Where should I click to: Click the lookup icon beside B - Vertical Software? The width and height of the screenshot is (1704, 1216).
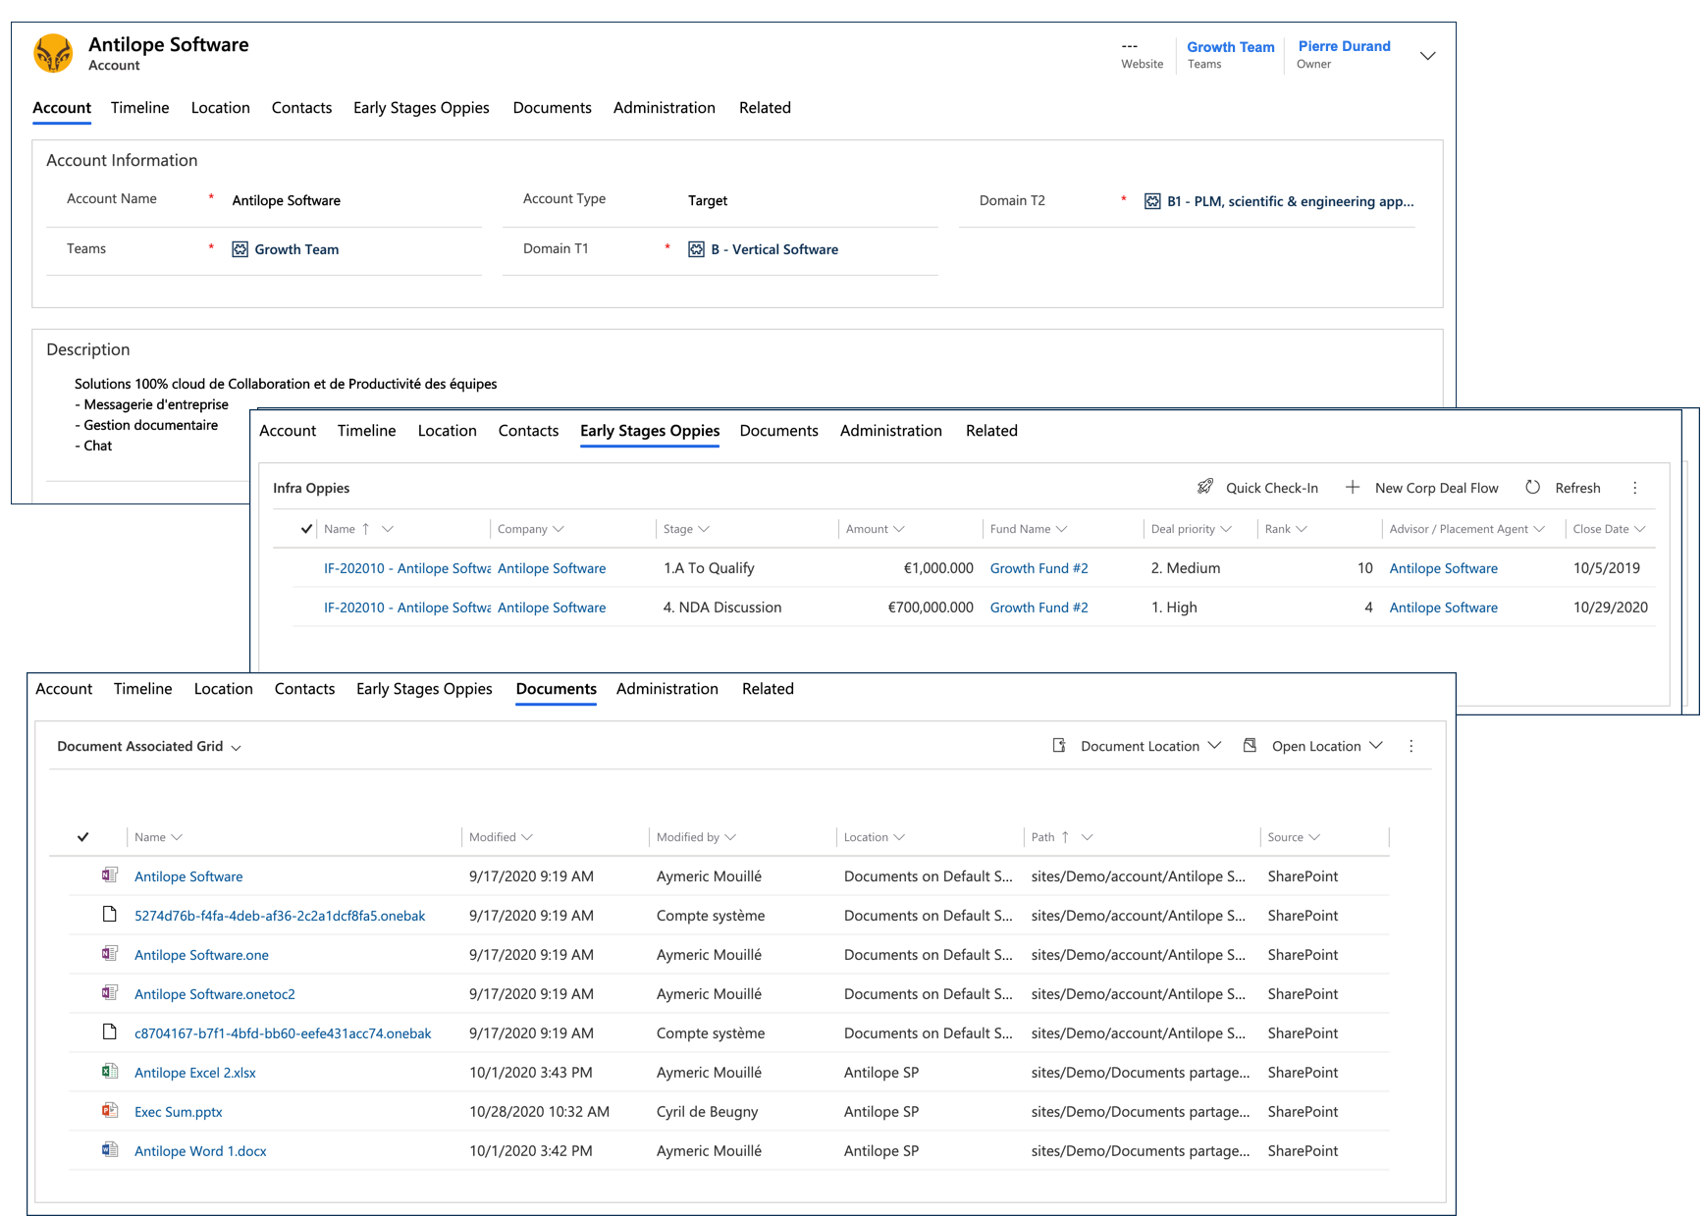[696, 249]
